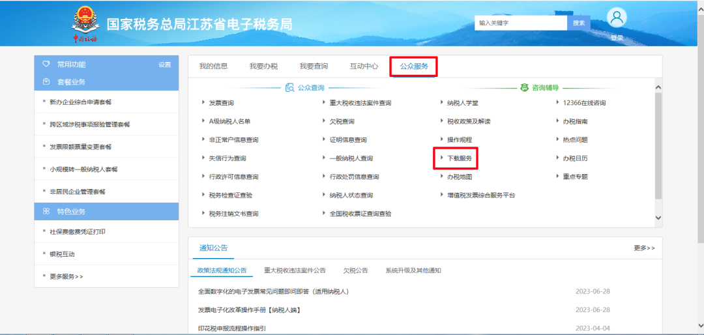Open 热点问题
The width and height of the screenshot is (704, 335).
575,140
